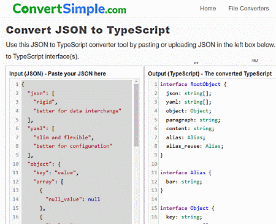Click "object: Object;" output line

pyautogui.click(x=188, y=111)
